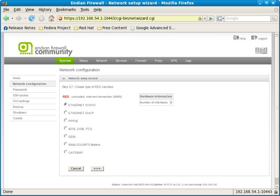Viewport: 280px width, 196px height.
Task: Open the Tools menu
Action: (85, 10)
